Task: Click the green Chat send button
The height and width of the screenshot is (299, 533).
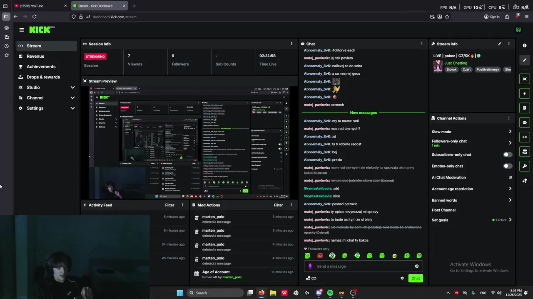Action: [416, 278]
